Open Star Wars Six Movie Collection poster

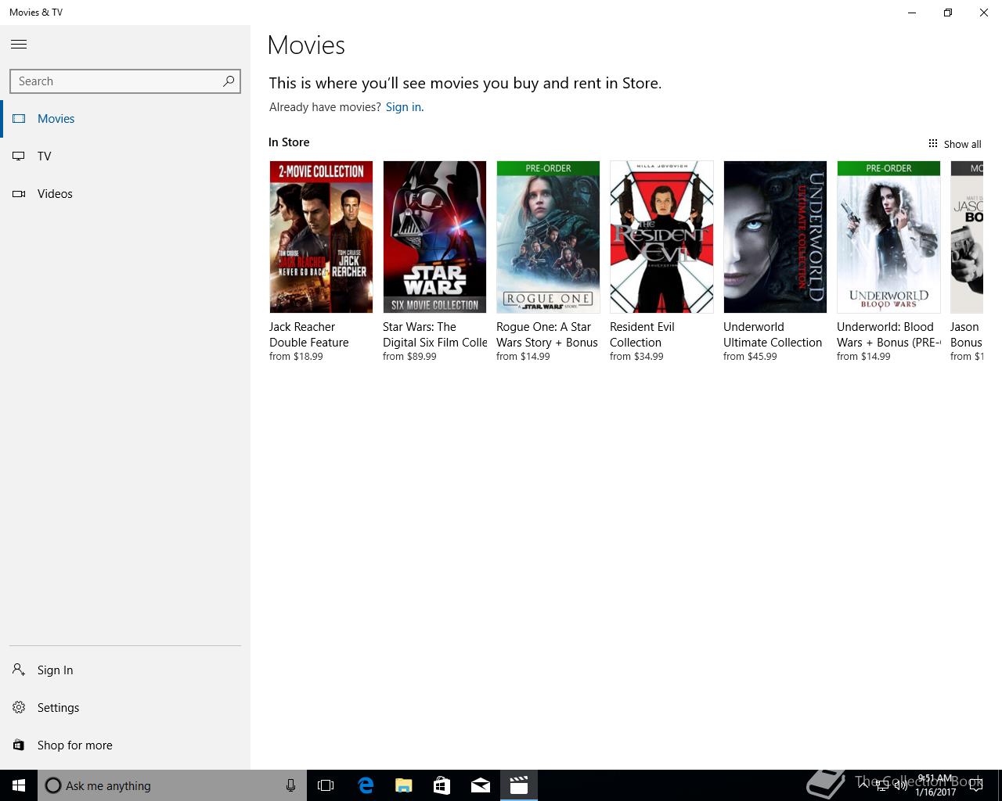click(x=434, y=237)
